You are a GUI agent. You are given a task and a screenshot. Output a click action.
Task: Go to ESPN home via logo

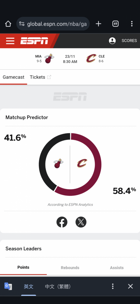coord(34,41)
